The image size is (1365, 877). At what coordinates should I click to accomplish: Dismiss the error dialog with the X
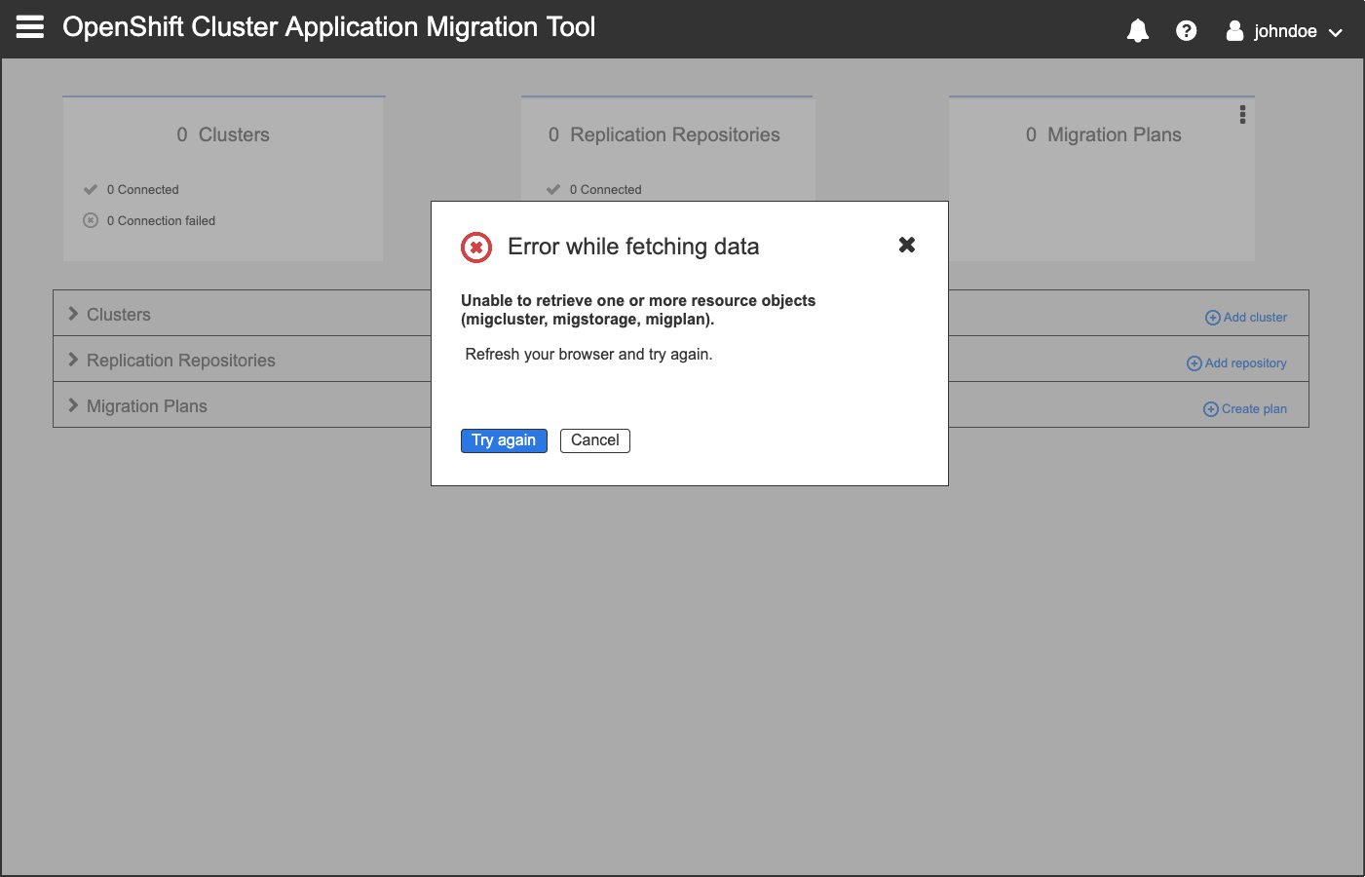pos(907,245)
